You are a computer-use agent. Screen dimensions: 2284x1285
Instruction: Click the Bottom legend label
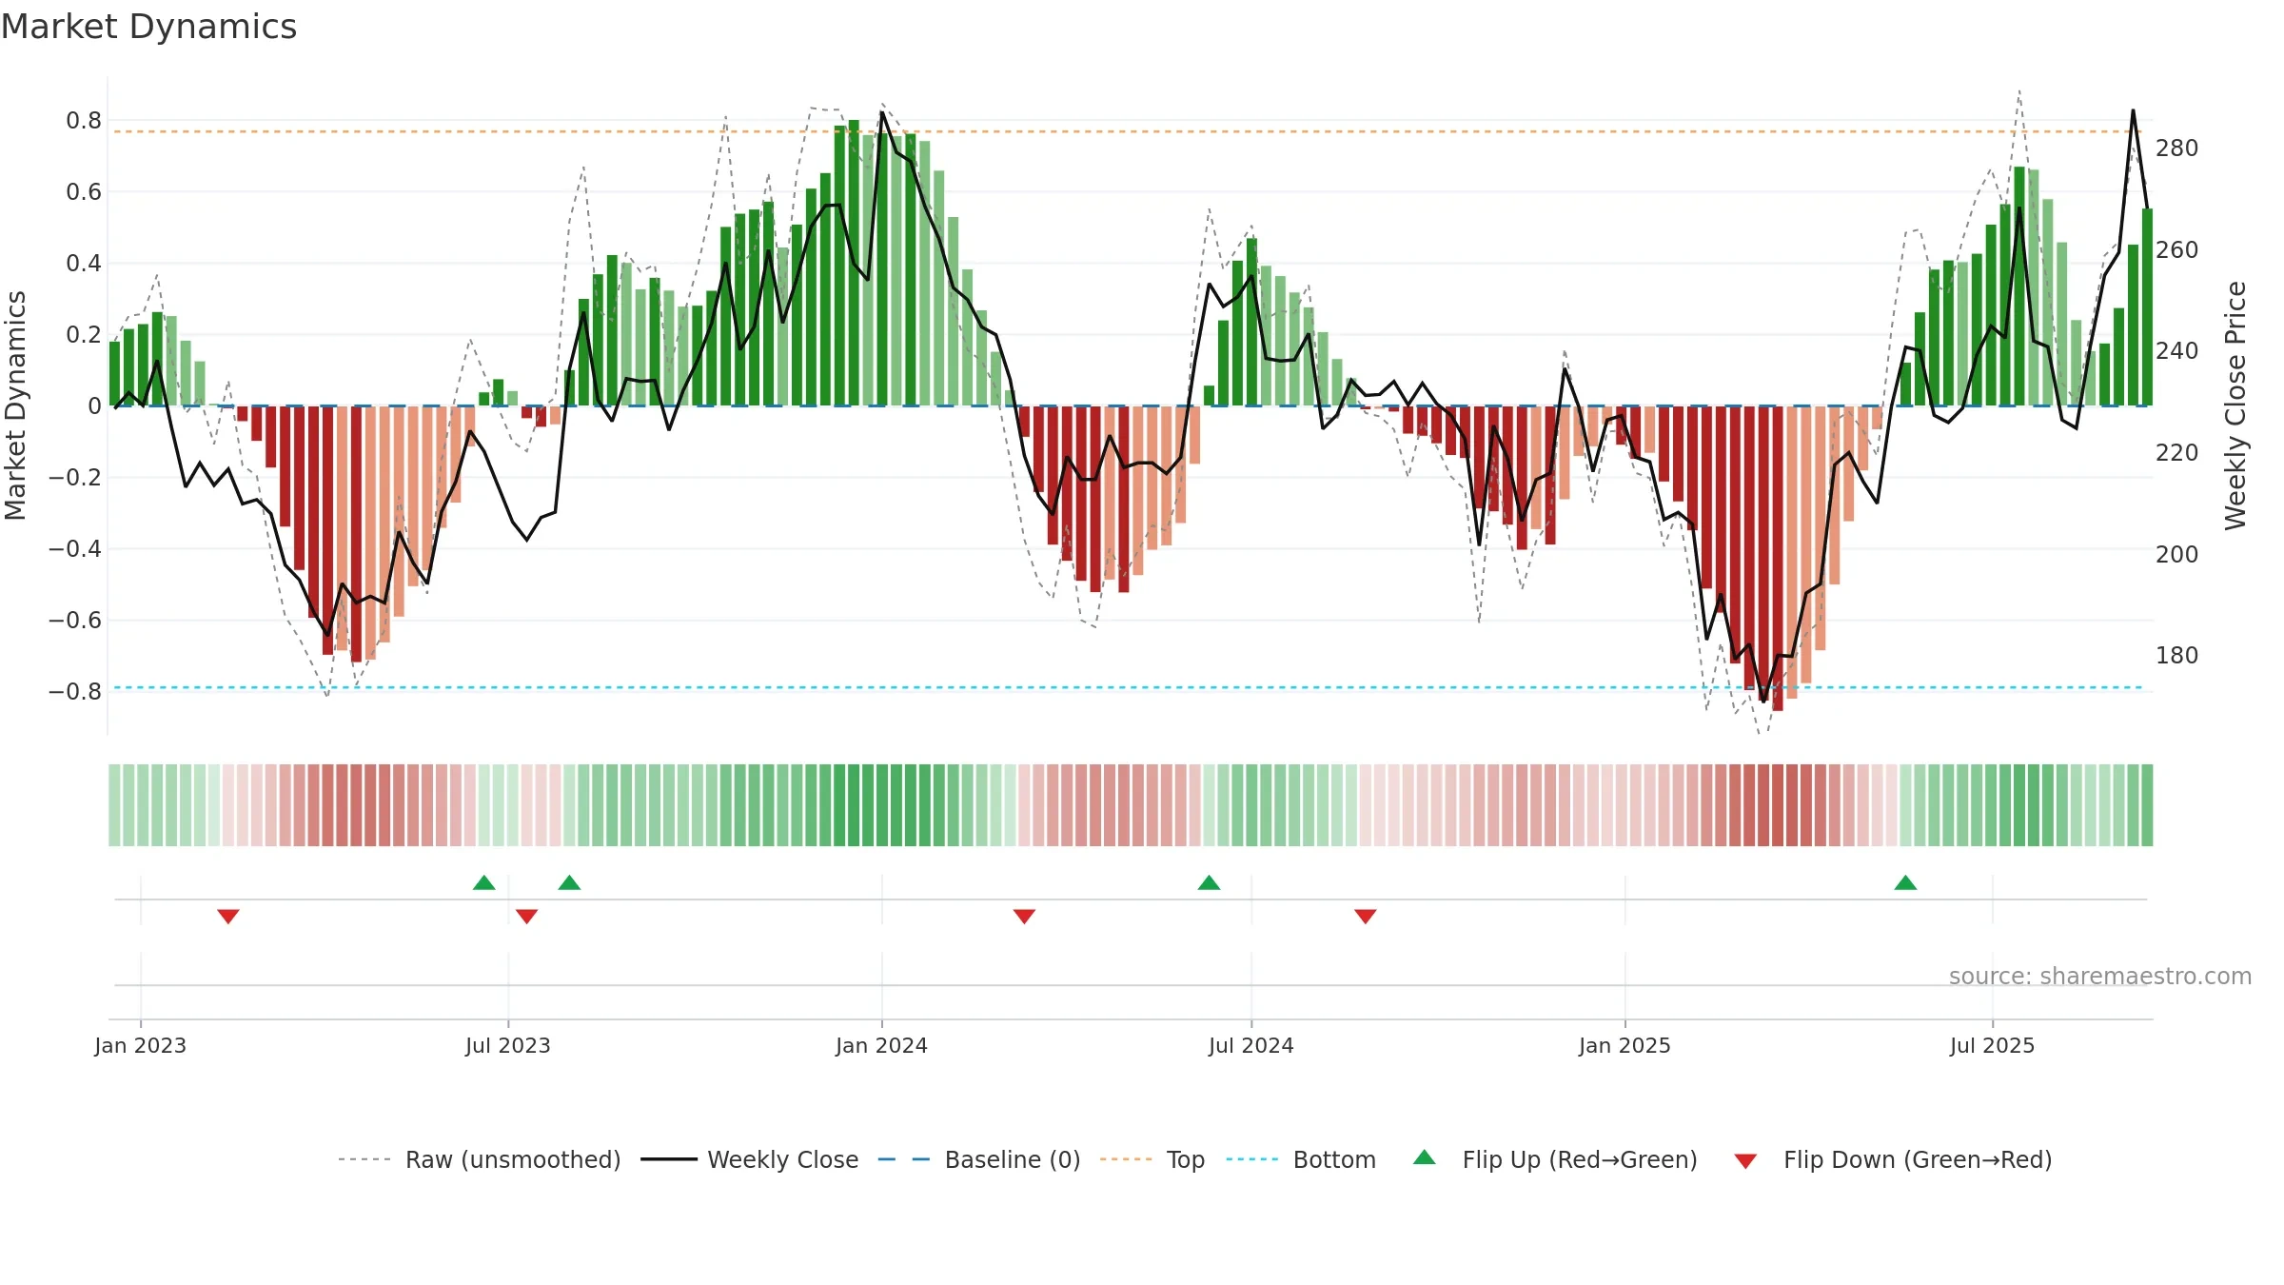pos(1334,1159)
